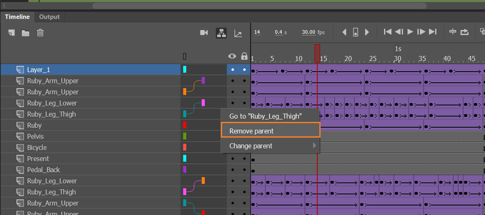This screenshot has height=215, width=485.
Task: Open the Change parent submenu
Action: click(x=270, y=146)
